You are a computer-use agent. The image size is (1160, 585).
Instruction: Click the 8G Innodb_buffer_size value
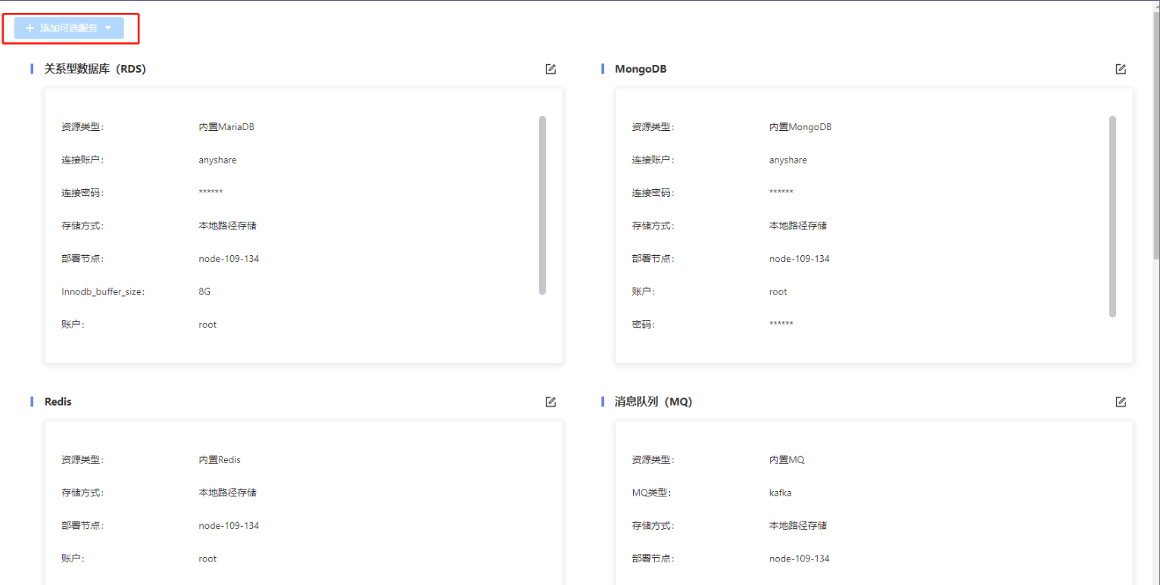click(204, 291)
